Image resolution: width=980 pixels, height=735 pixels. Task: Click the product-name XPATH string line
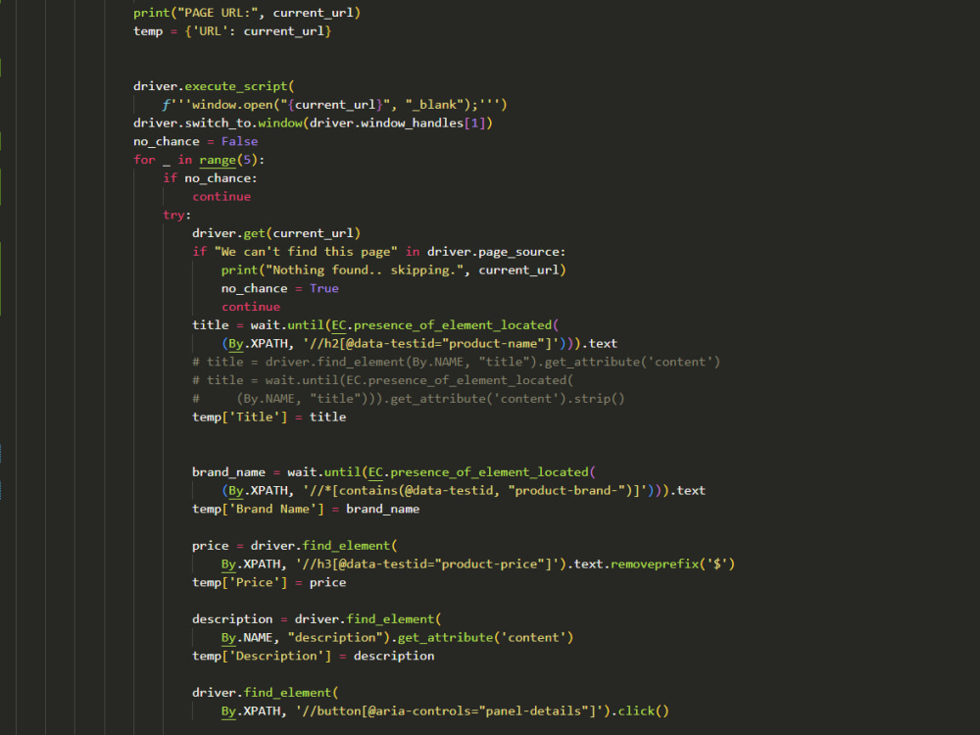point(418,343)
